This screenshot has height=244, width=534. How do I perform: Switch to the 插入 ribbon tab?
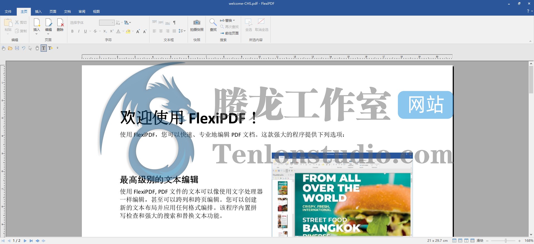click(x=38, y=11)
